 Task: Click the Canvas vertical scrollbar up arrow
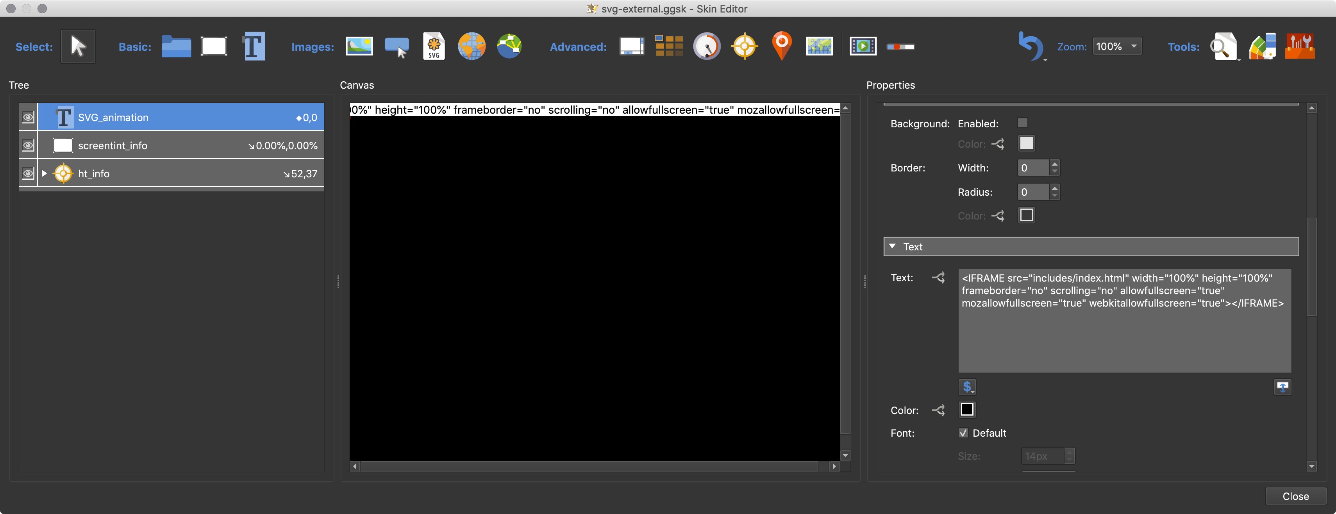845,109
